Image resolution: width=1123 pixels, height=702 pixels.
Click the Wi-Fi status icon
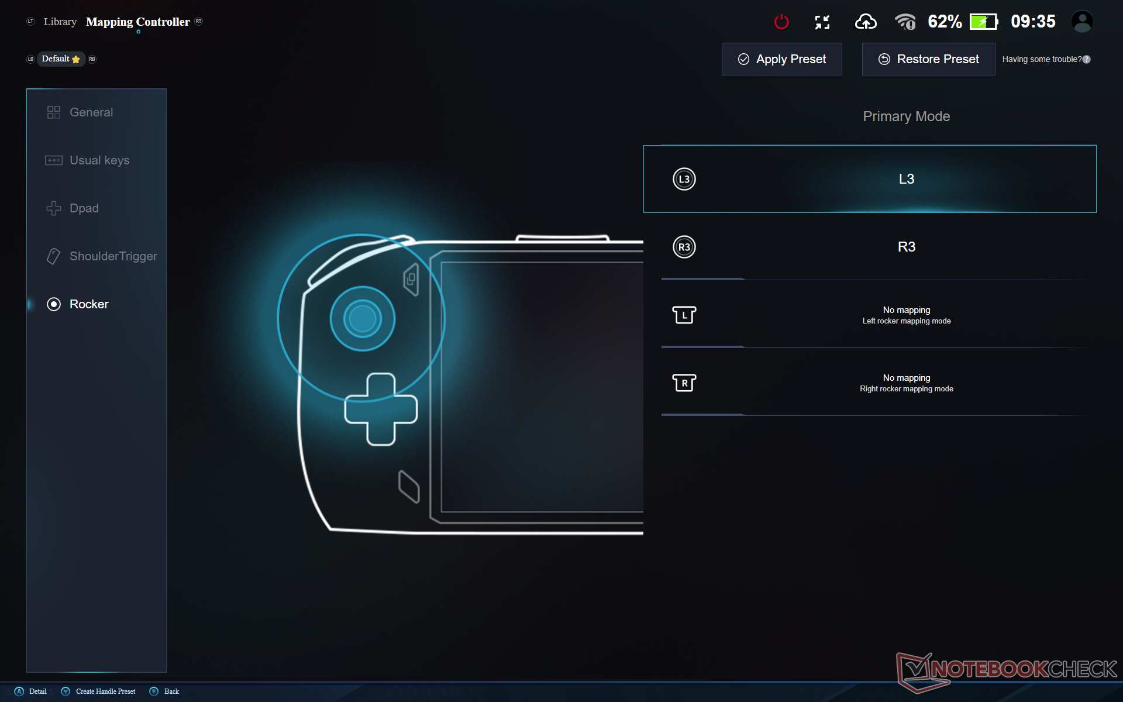coord(905,22)
